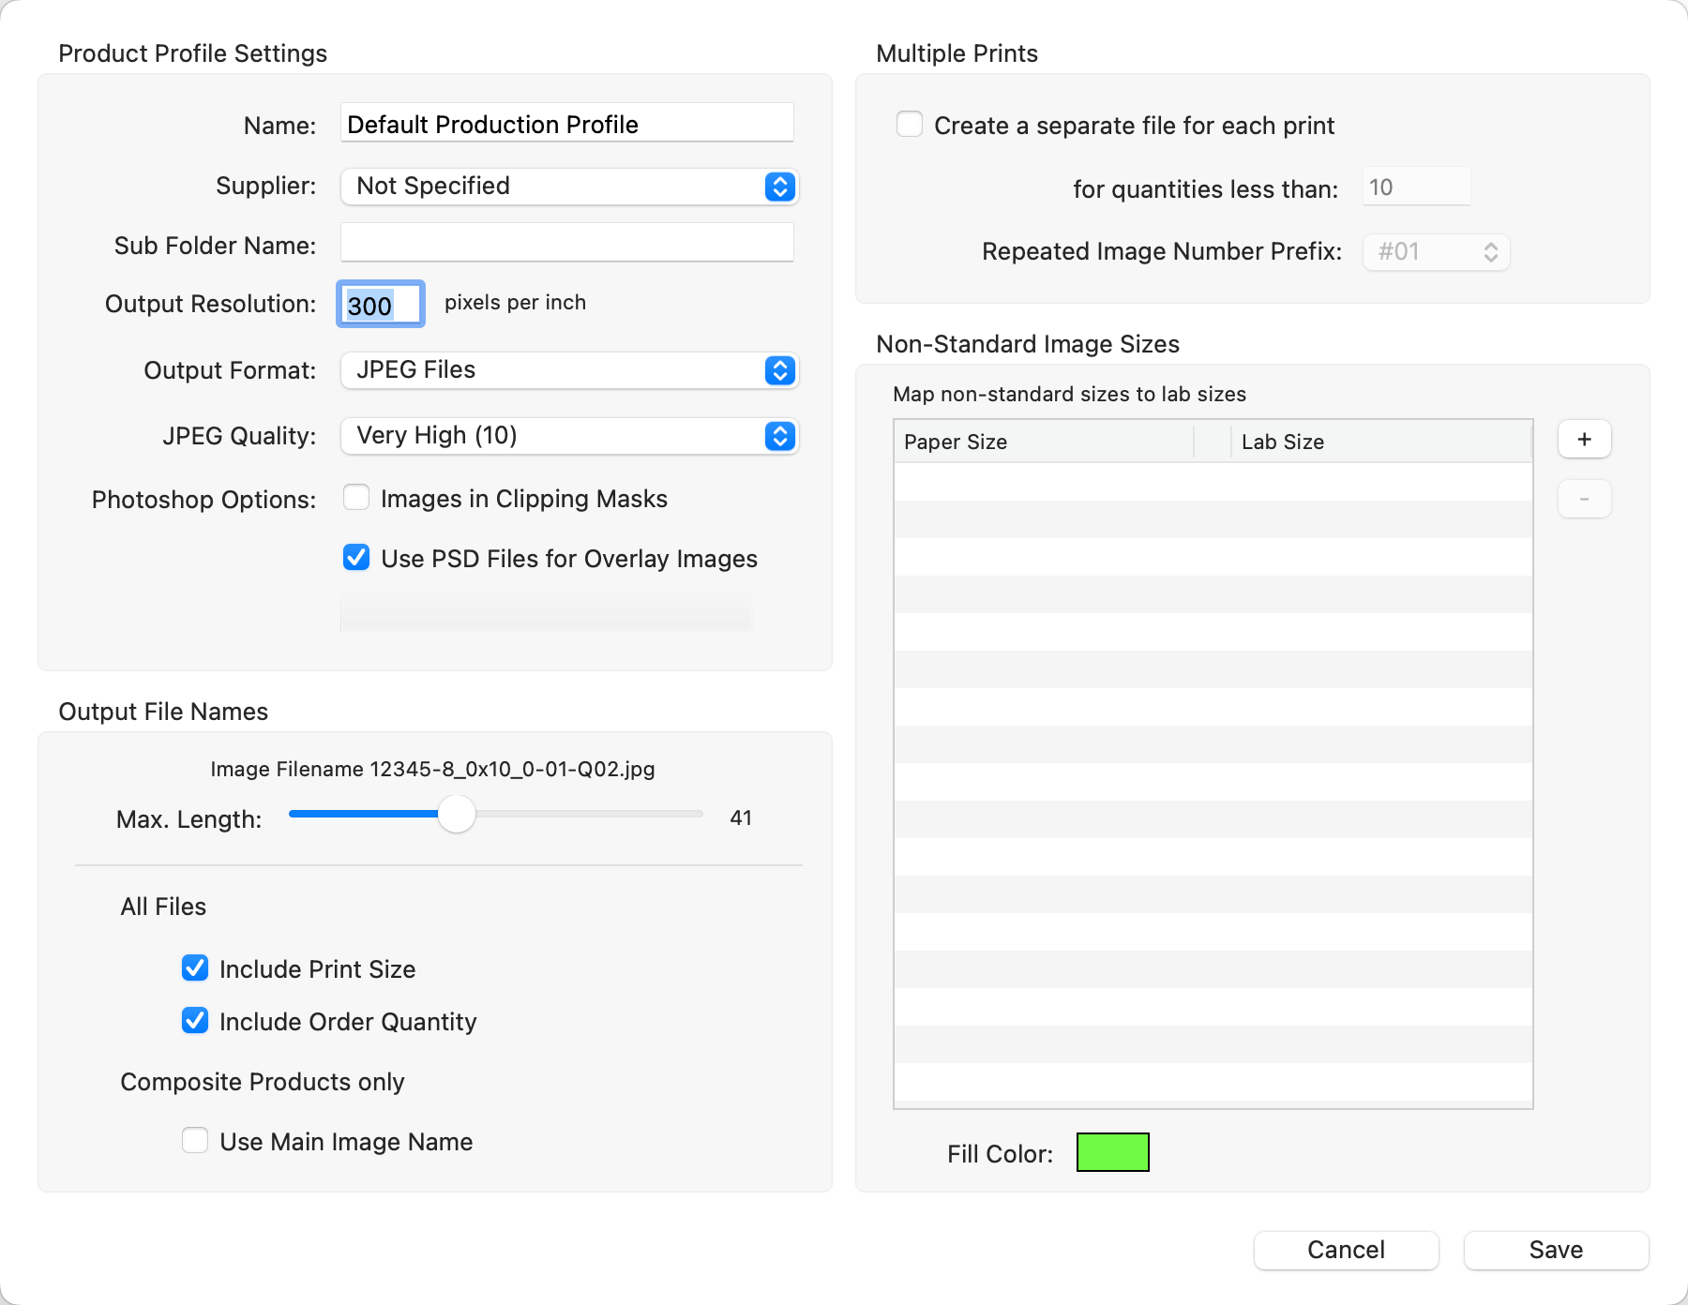
Task: Expand the Output Format dropdown
Action: (x=568, y=370)
